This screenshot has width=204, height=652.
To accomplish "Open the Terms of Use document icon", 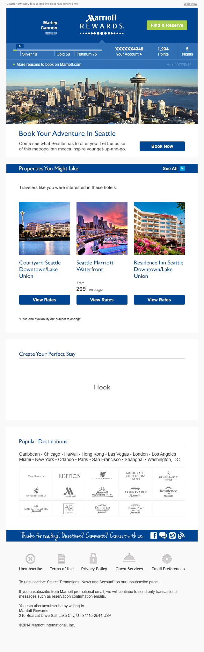I will [62, 558].
